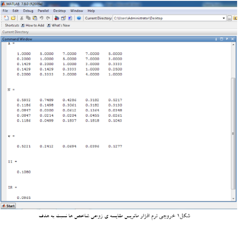Click the How to Add shortcut icon
The image size is (238, 226).
[x=23, y=26]
